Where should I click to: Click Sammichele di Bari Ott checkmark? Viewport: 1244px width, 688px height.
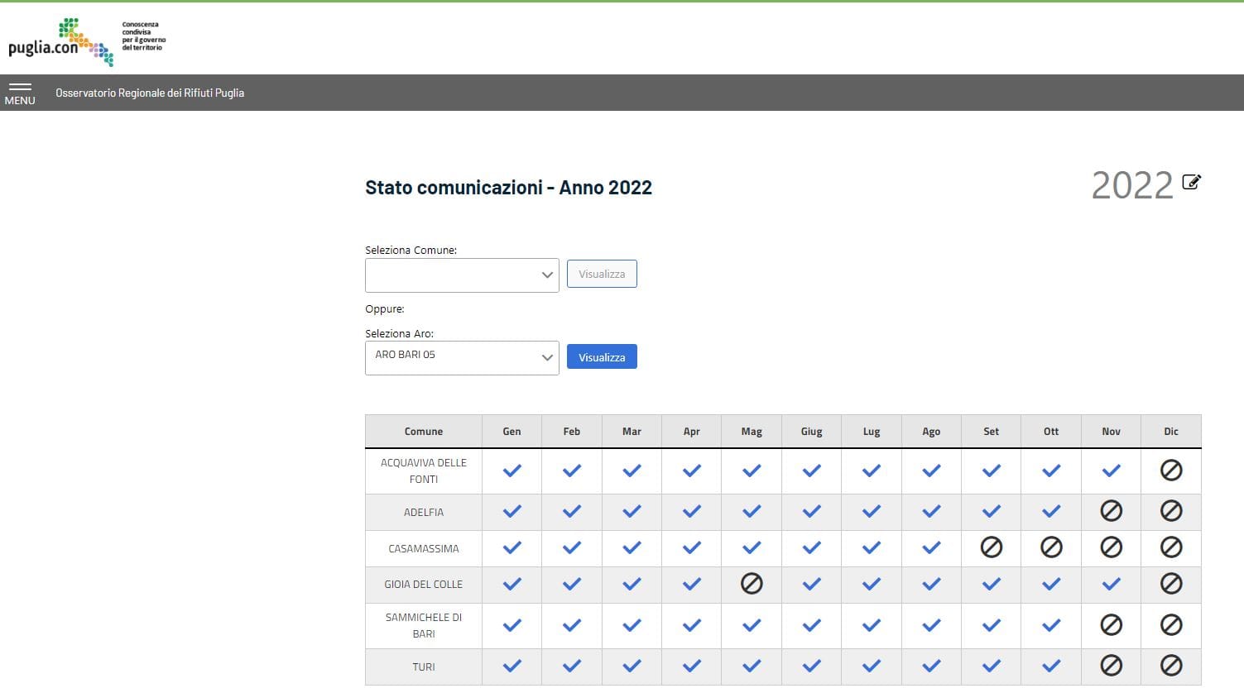click(1051, 625)
